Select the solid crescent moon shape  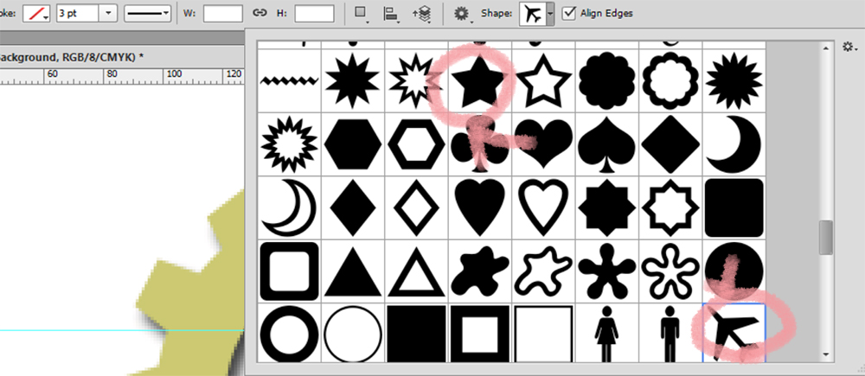pyautogui.click(x=734, y=144)
